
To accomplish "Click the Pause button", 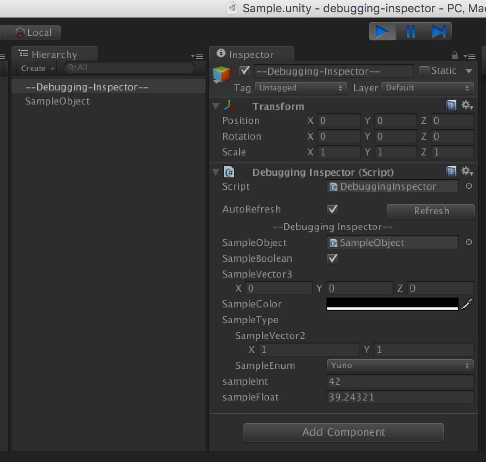I will pos(410,32).
